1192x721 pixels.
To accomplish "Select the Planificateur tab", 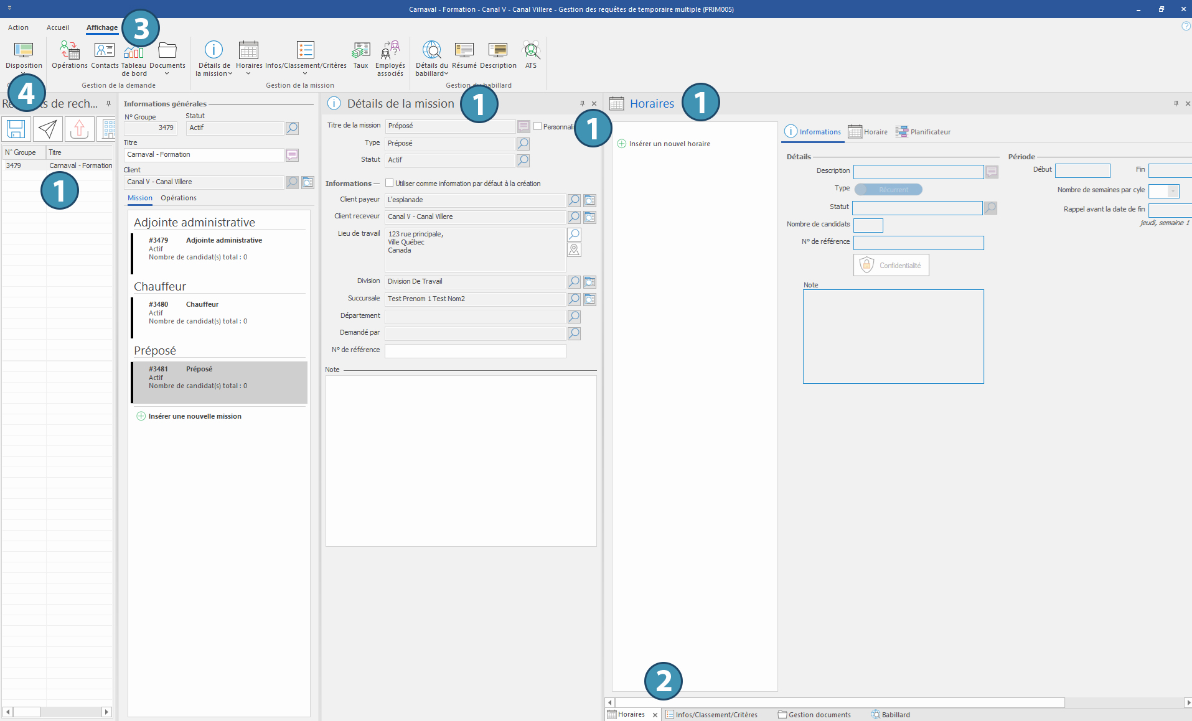I will point(923,132).
